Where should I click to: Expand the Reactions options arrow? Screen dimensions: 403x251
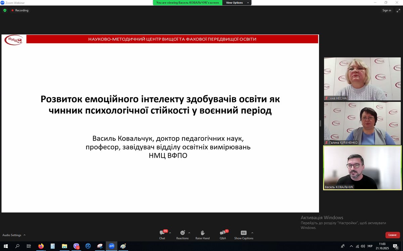click(x=189, y=233)
